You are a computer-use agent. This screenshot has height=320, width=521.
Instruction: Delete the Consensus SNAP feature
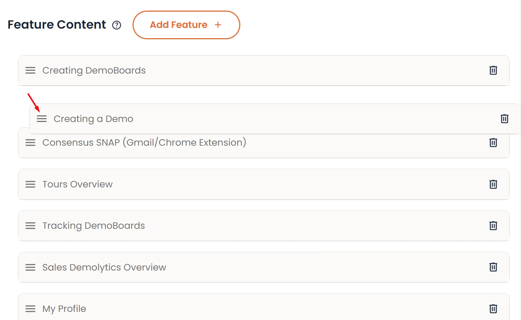493,142
